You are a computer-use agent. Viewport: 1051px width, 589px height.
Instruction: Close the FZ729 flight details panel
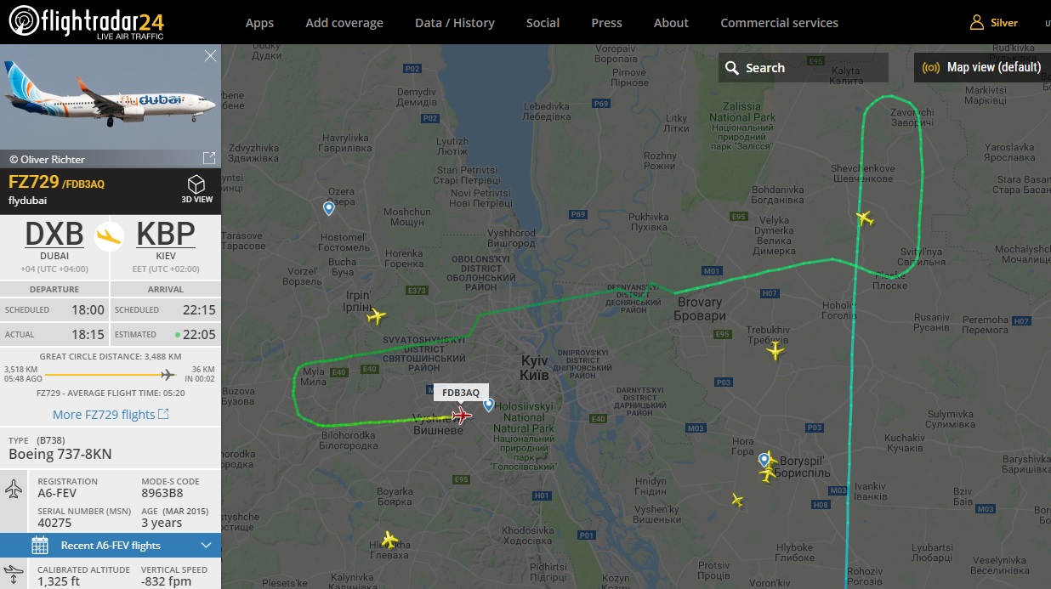click(x=210, y=56)
